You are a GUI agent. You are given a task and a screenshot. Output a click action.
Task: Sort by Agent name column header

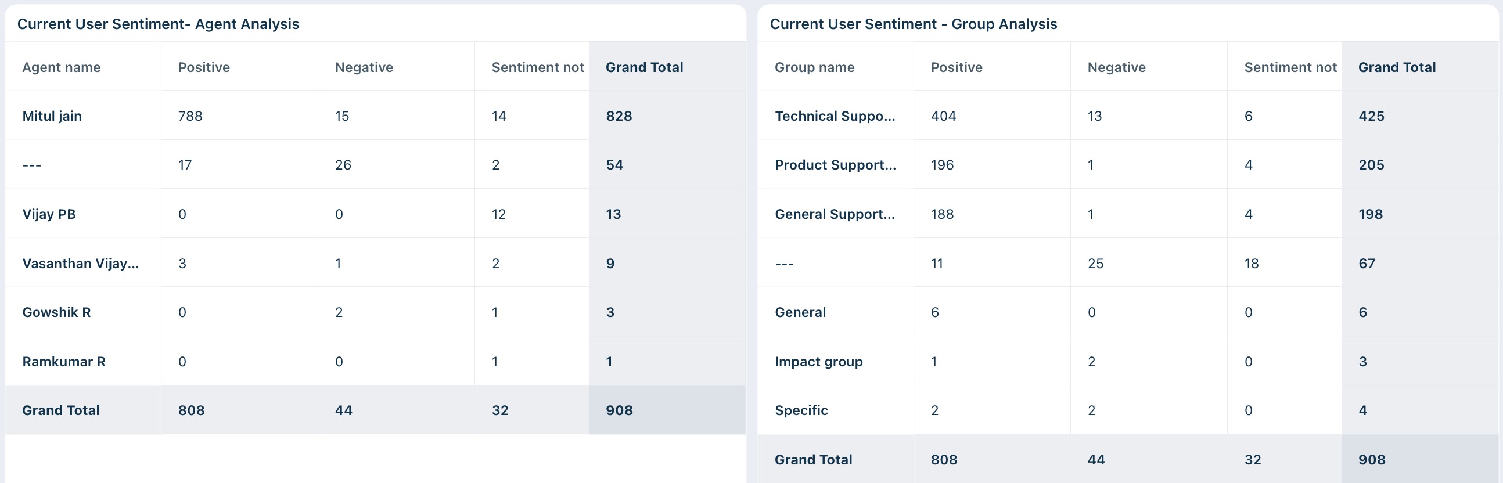pyautogui.click(x=61, y=67)
